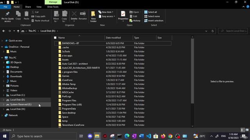Click This PC in address breadcrumb
Screen dimensions: 250x140
(32, 31)
